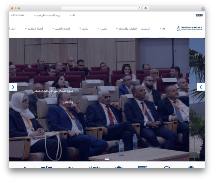Open the Erasmus+ link
Viewport: 214px width, 181px height.
[18, 15]
